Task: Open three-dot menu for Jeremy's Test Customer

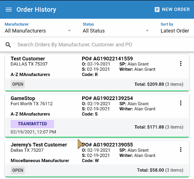Action: point(181,150)
